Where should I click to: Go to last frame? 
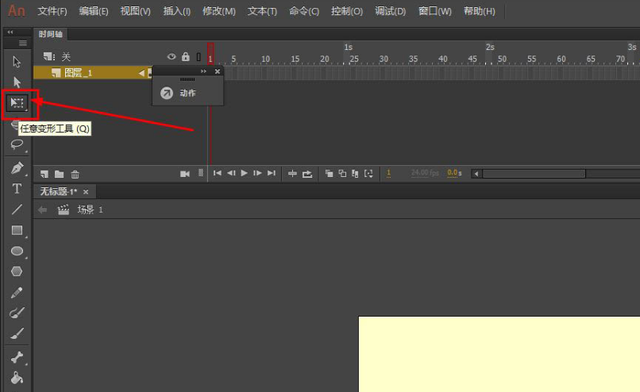pyautogui.click(x=272, y=173)
